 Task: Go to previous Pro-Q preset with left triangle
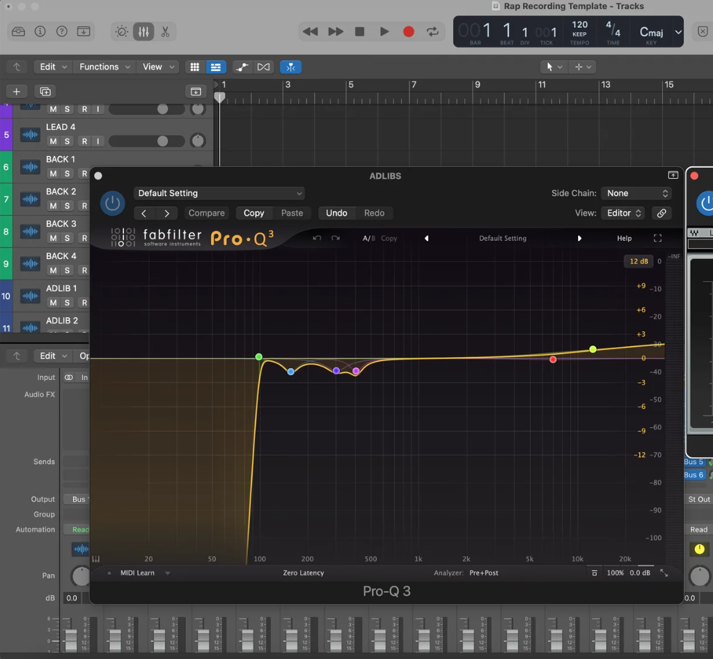(x=427, y=238)
